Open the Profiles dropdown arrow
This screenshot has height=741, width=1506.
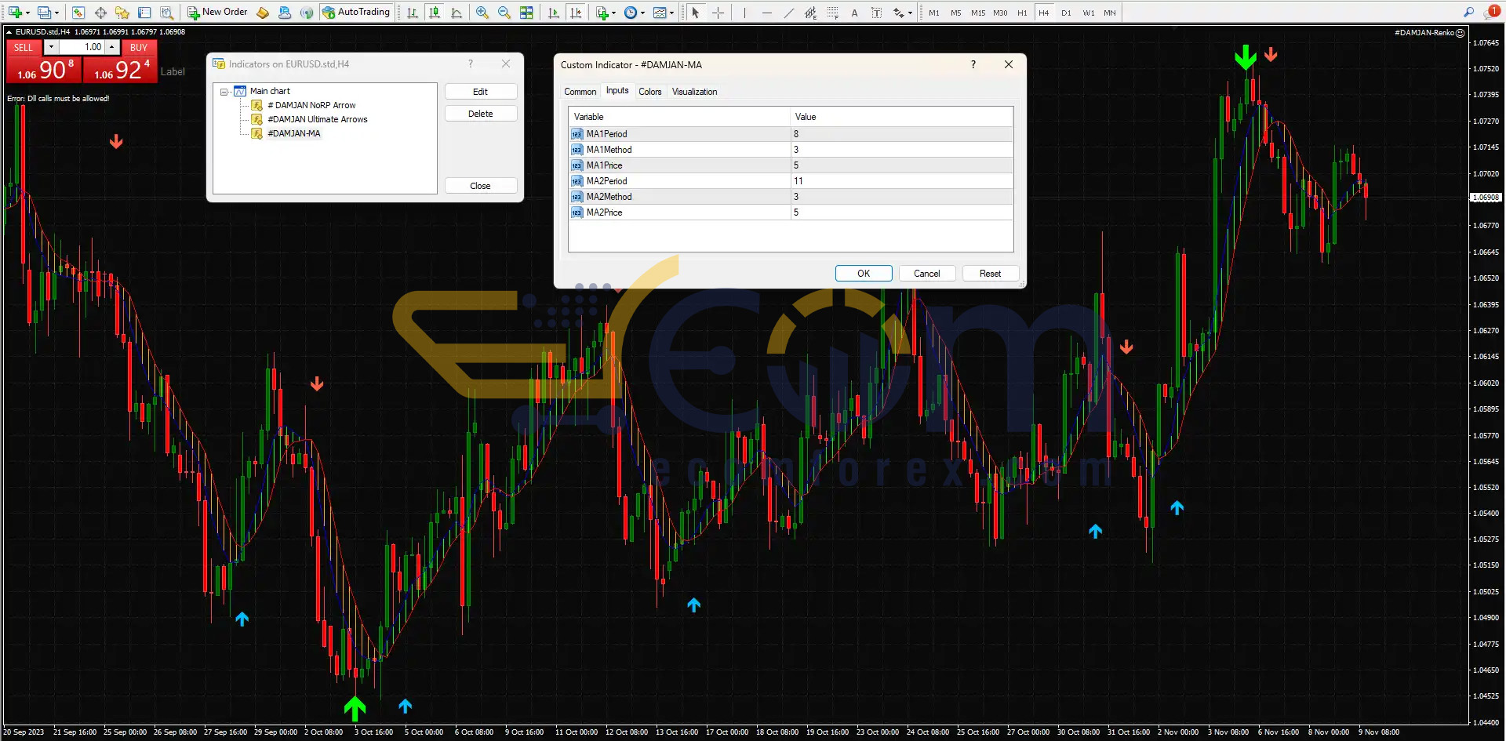click(x=56, y=13)
